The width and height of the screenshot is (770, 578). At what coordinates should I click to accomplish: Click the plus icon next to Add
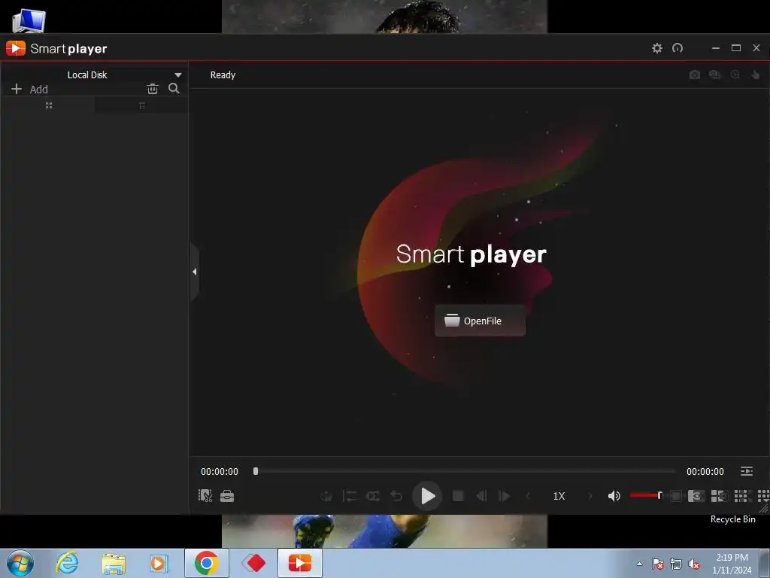[x=17, y=89]
